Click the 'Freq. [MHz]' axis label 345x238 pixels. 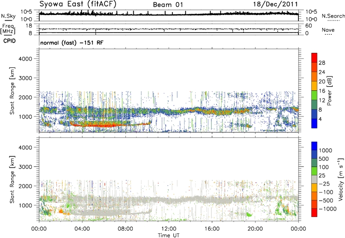coord(8,29)
